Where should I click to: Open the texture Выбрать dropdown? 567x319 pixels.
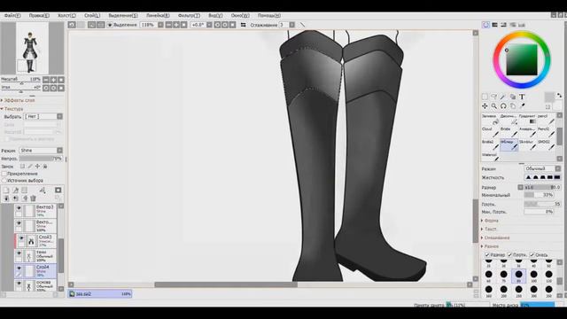(43, 116)
